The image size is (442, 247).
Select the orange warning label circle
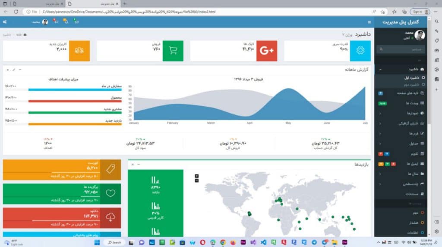tap(422, 222)
